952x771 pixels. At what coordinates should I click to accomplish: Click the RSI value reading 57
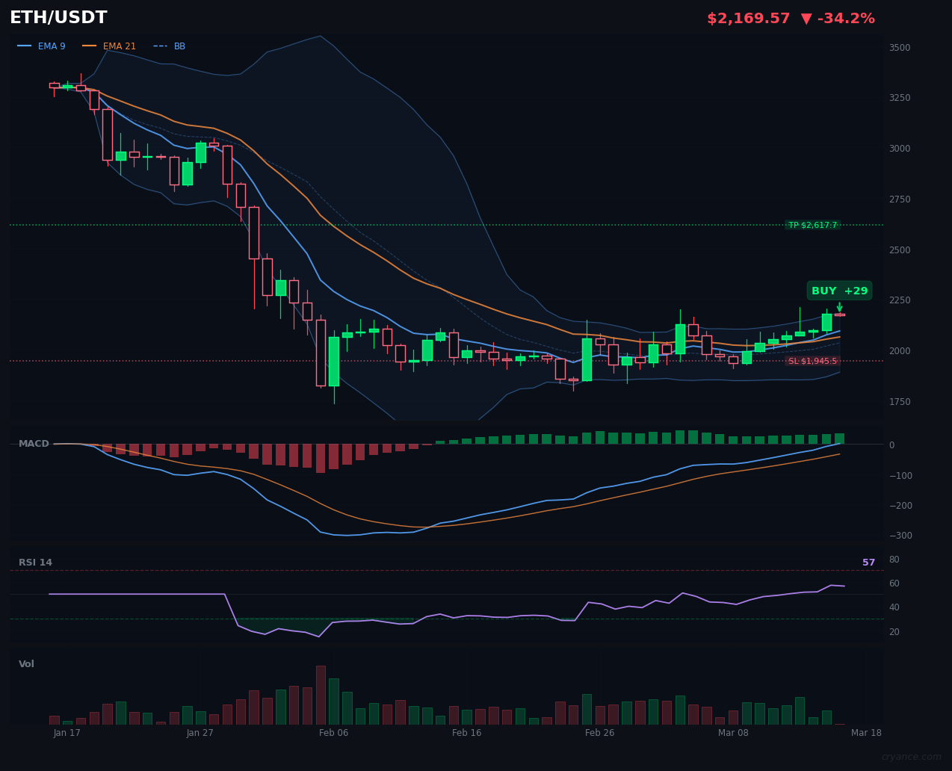868,562
